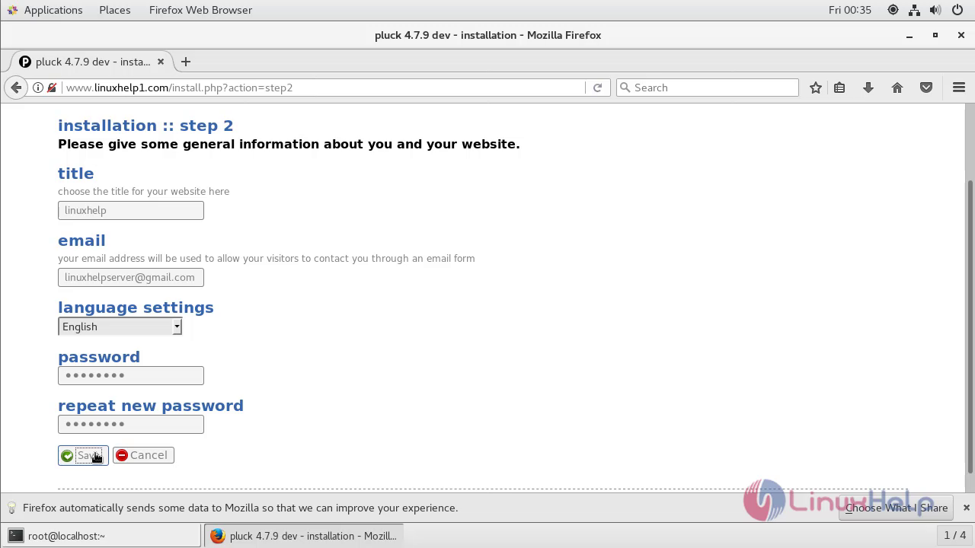Click the power icon in top panel
The image size is (975, 548).
957,10
